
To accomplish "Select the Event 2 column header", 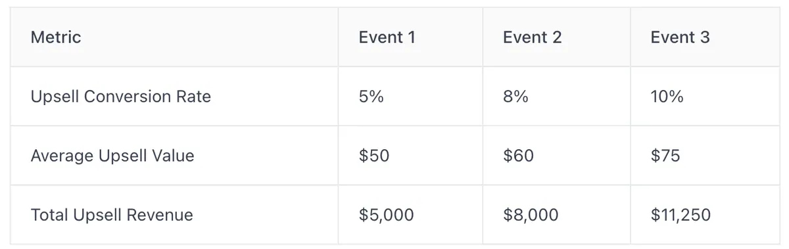I will coord(533,37).
